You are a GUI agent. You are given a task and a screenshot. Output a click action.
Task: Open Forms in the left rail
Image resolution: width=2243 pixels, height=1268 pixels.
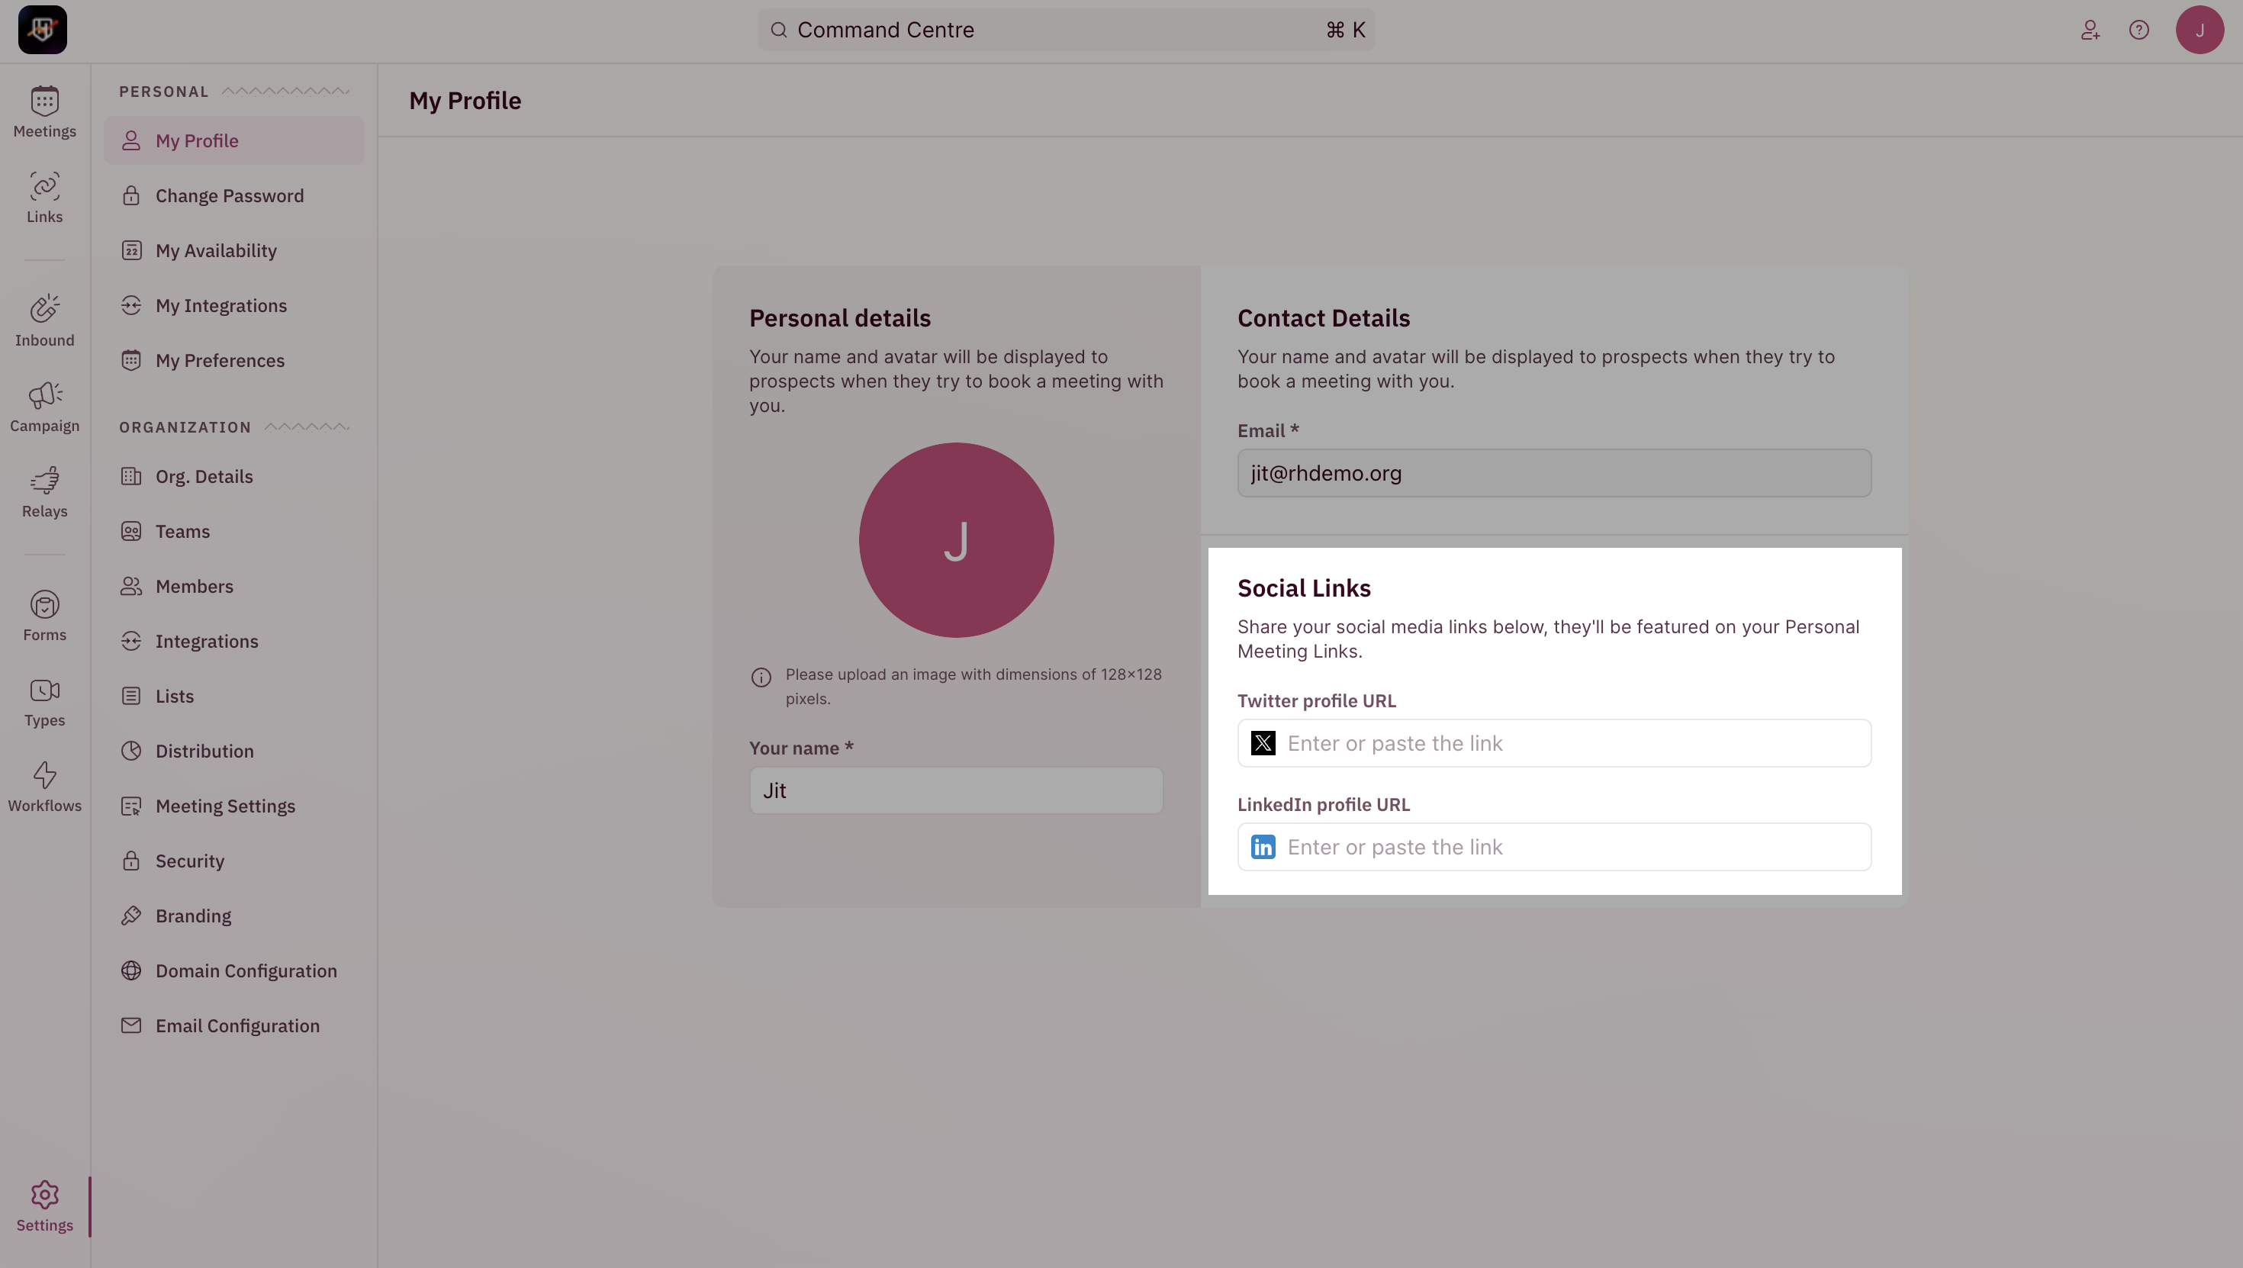pos(44,616)
